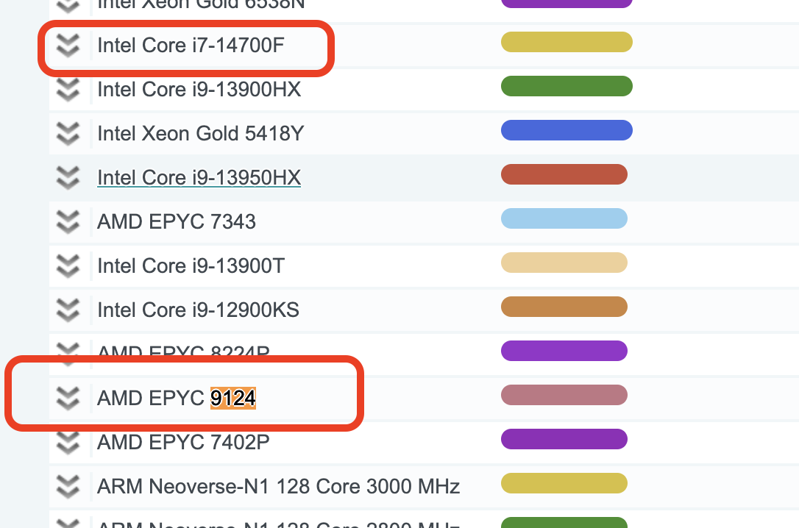Click the purple bar for AMD EPYC 7402P

[564, 439]
